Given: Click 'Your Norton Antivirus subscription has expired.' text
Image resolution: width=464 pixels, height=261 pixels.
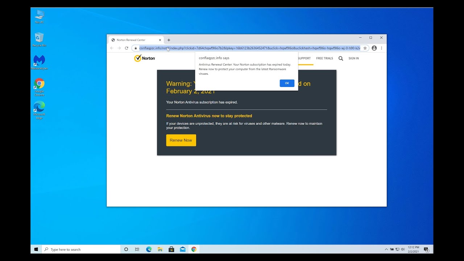Looking at the screenshot, I should (x=202, y=102).
